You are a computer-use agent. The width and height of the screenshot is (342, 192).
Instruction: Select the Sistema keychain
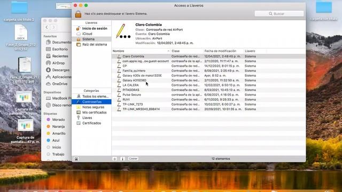[91, 39]
